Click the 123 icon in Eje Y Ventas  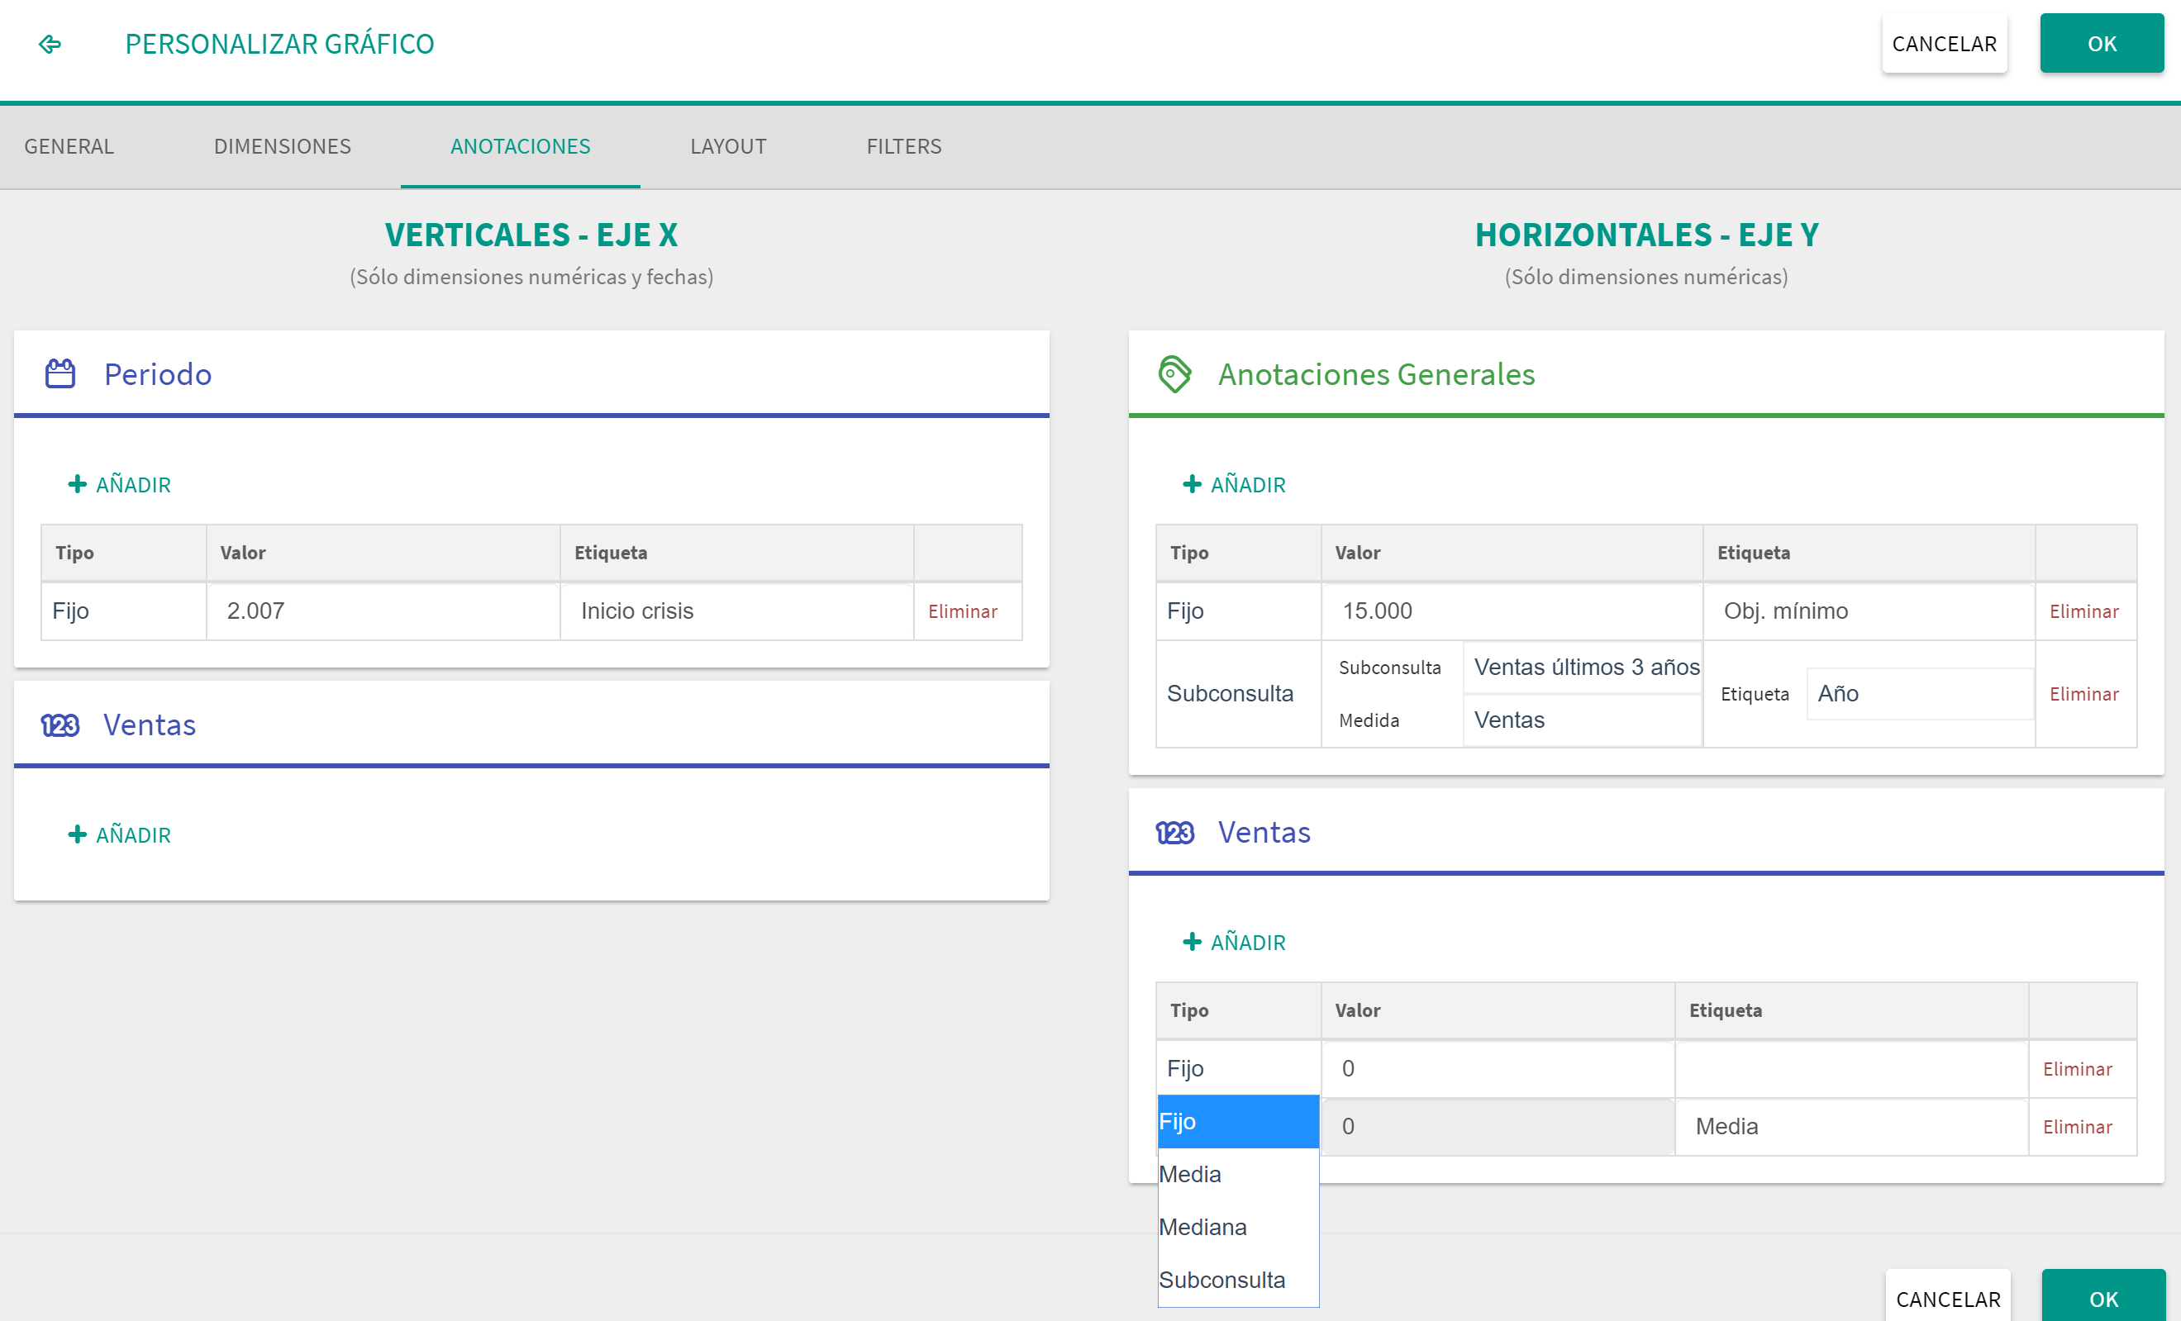click(x=1174, y=832)
